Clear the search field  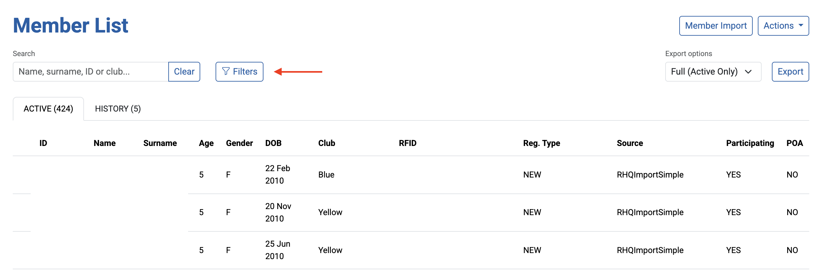click(x=184, y=72)
